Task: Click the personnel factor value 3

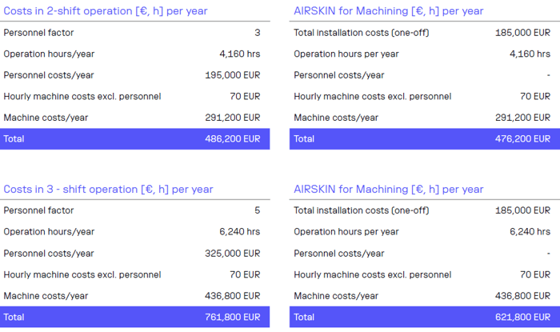Action: click(257, 33)
